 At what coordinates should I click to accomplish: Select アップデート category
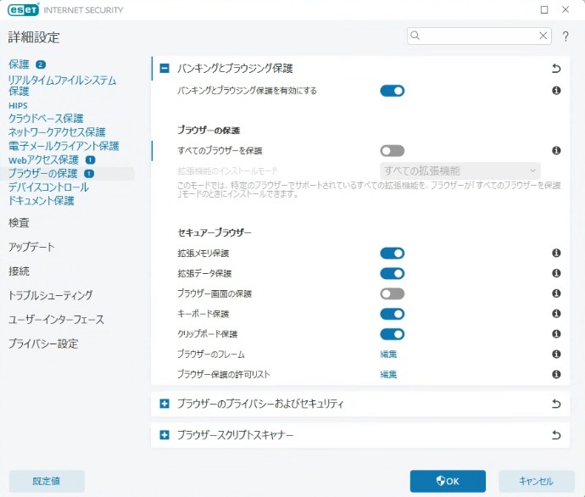pyautogui.click(x=31, y=247)
